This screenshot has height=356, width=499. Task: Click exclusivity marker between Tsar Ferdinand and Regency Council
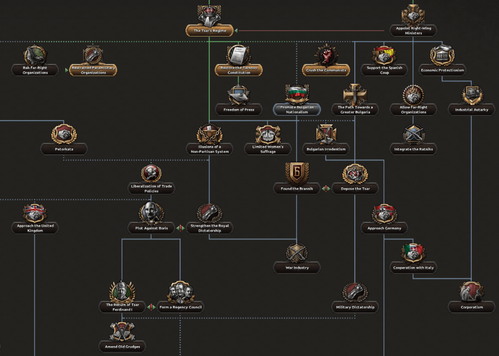pos(151,307)
